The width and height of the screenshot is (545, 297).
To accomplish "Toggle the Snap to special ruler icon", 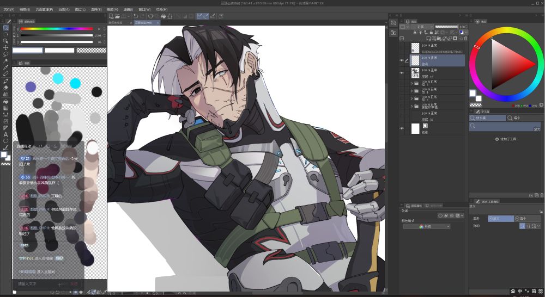I will (x=206, y=16).
